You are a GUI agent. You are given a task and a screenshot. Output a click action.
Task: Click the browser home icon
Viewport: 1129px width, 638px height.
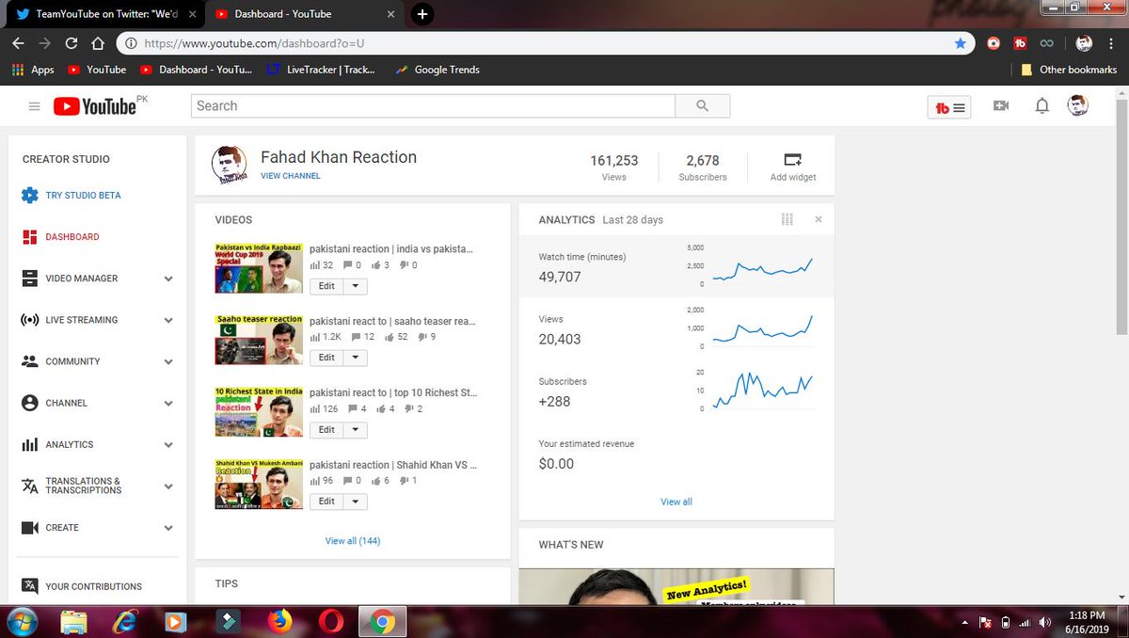(x=98, y=43)
